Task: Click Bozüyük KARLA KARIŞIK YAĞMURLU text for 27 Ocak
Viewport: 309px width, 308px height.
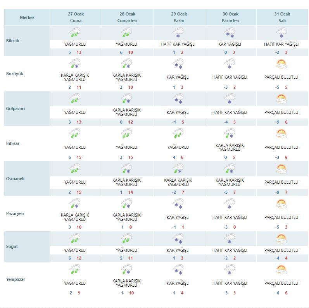Action: click(75, 77)
